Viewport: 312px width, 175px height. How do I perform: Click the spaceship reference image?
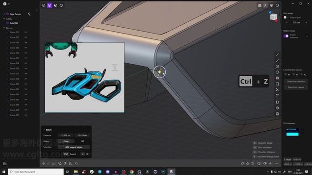[x=84, y=77]
